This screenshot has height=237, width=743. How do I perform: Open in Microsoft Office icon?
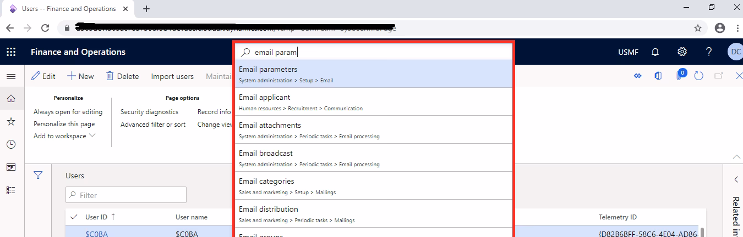658,76
